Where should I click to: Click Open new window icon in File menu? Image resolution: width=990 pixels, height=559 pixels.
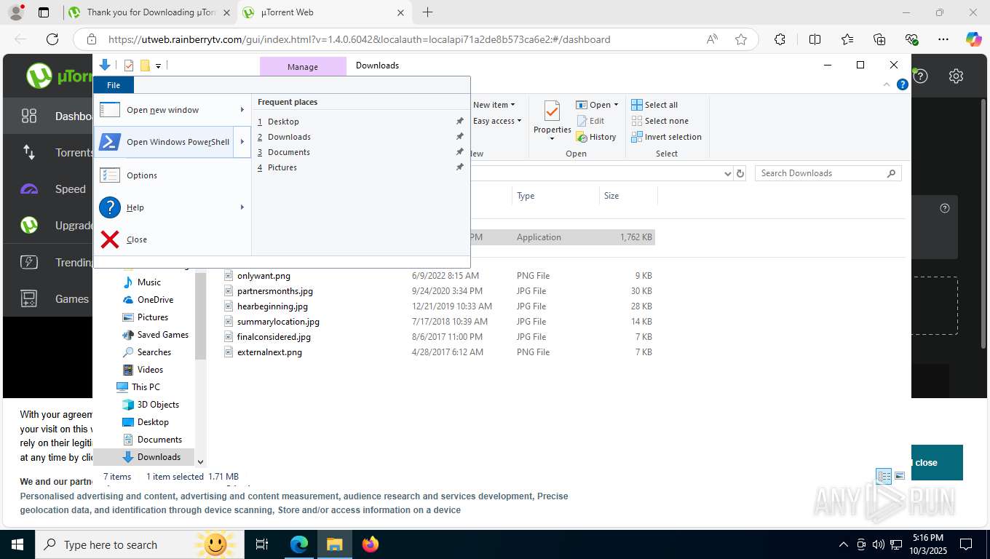pos(110,110)
